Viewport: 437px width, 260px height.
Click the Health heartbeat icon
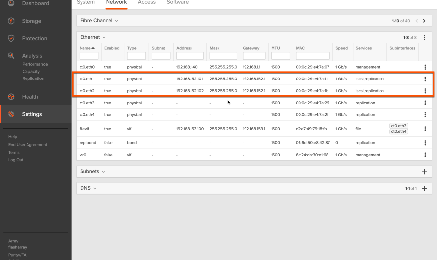11,97
